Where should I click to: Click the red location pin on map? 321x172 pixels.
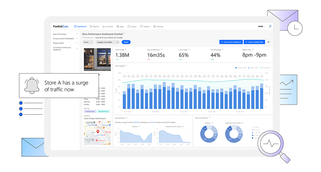(98, 131)
